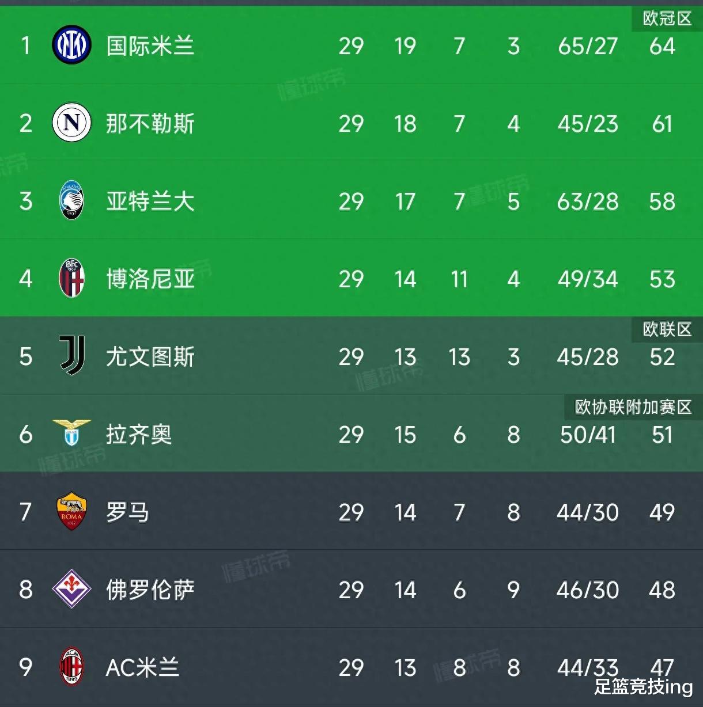Open the 佛罗伦萨 team name
703x707 pixels.
click(x=150, y=590)
